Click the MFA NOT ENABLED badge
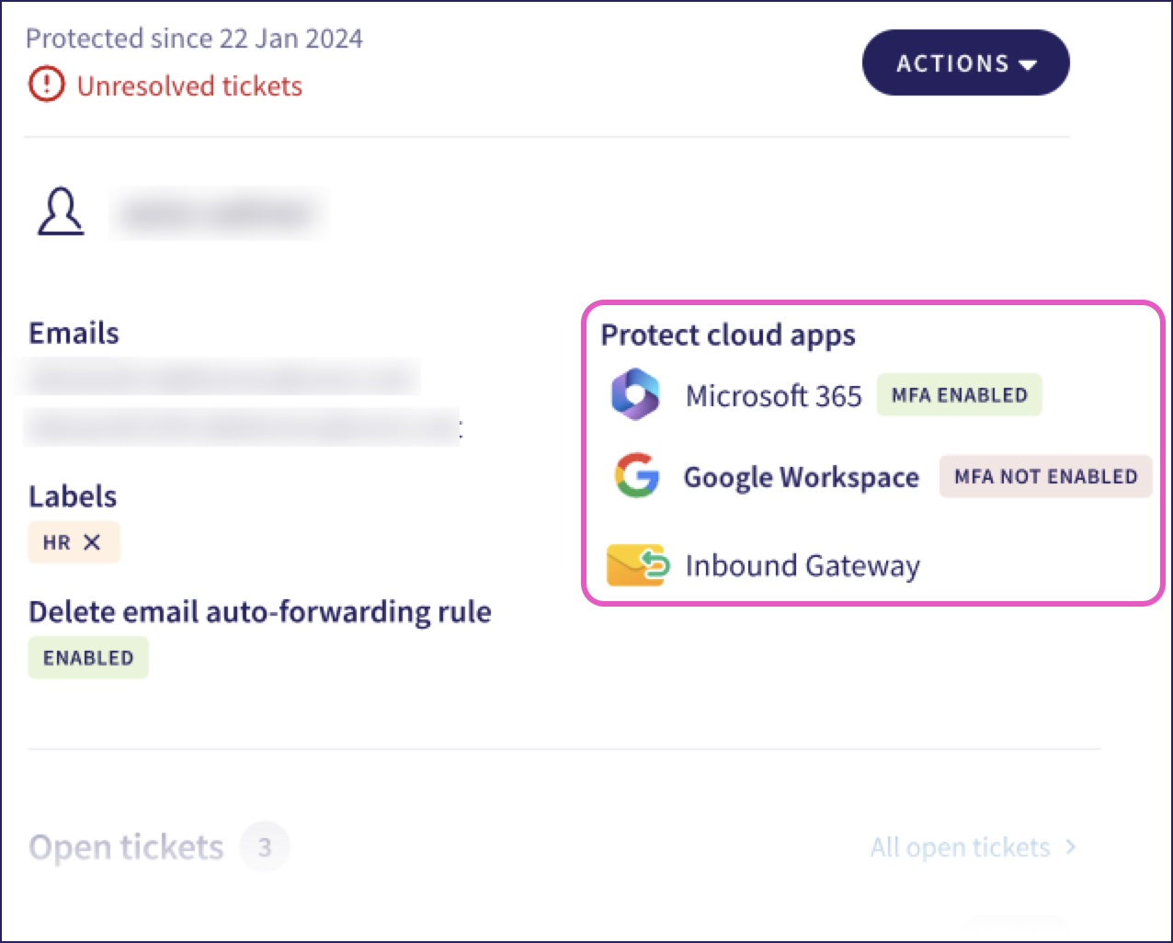Screen dimensions: 1173x943 click(1045, 477)
